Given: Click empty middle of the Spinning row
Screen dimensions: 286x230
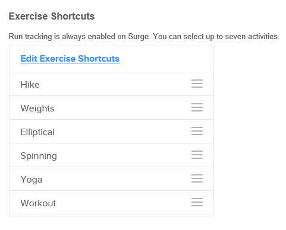Looking at the screenshot, I should point(124,155).
